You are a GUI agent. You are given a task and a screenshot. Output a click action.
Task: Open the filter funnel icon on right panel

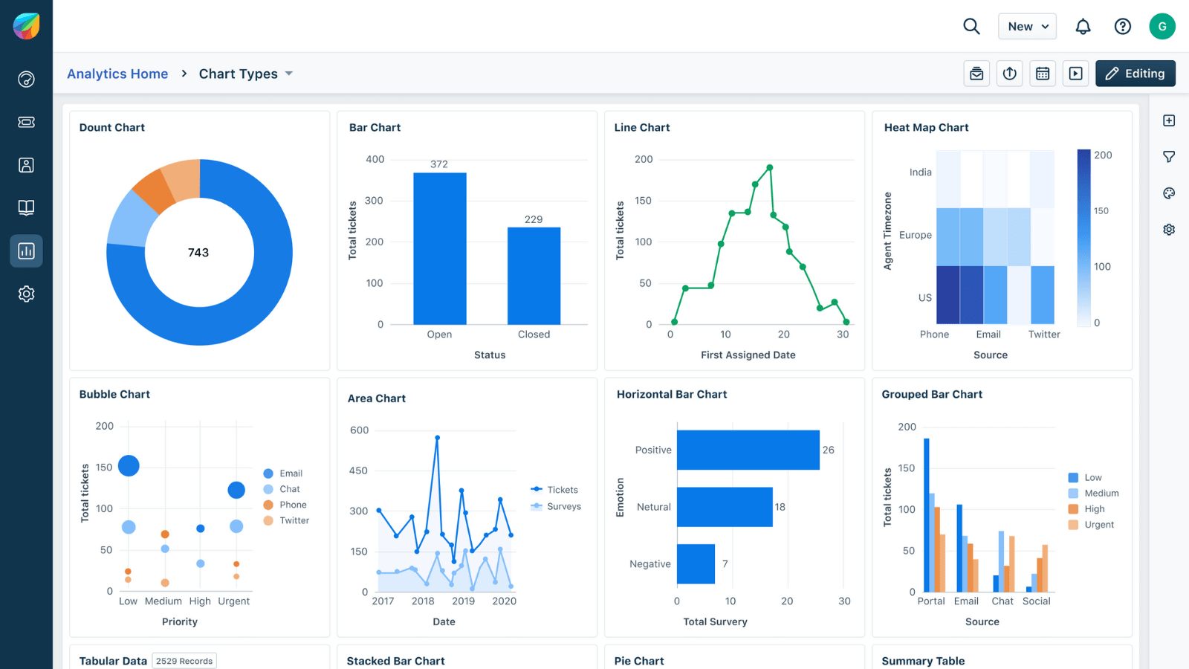[x=1169, y=157]
